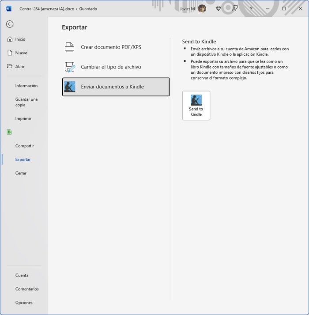
Task: Close the Word window
Action: click(x=300, y=9)
